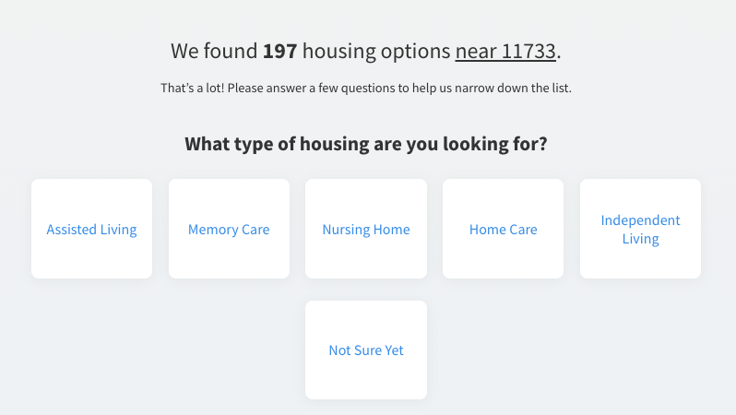Click the Independent Living label text
Image resolution: width=736 pixels, height=415 pixels.
coord(640,230)
